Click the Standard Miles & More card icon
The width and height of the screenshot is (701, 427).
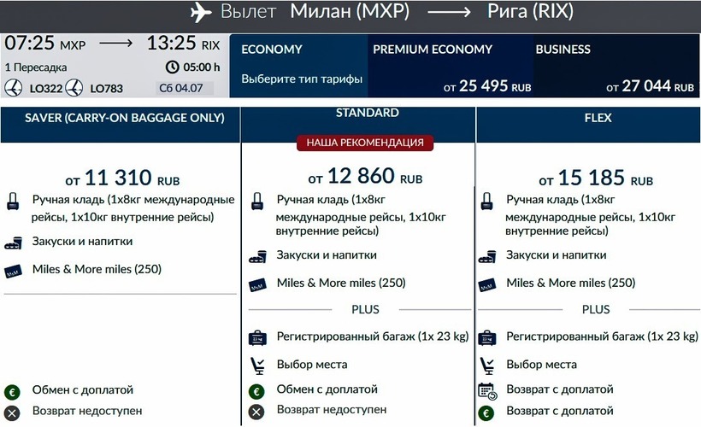pyautogui.click(x=257, y=284)
